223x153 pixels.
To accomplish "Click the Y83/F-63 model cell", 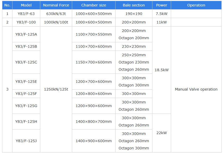I will (26, 14).
